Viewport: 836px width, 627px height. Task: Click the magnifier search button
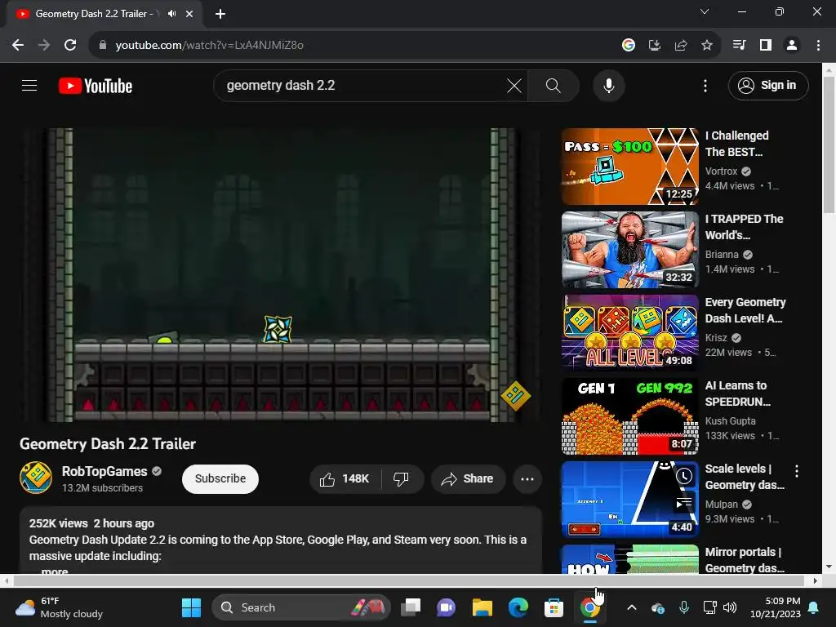553,85
